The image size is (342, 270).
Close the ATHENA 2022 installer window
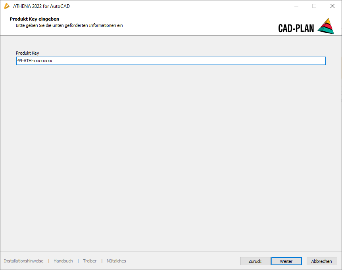pyautogui.click(x=332, y=6)
